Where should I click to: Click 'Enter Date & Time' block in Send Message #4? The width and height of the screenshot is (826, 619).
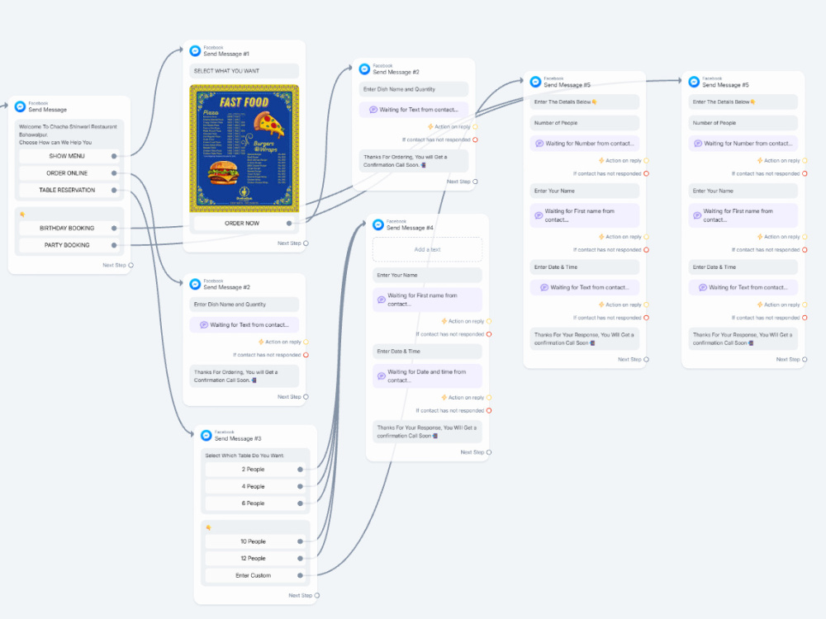pos(427,351)
